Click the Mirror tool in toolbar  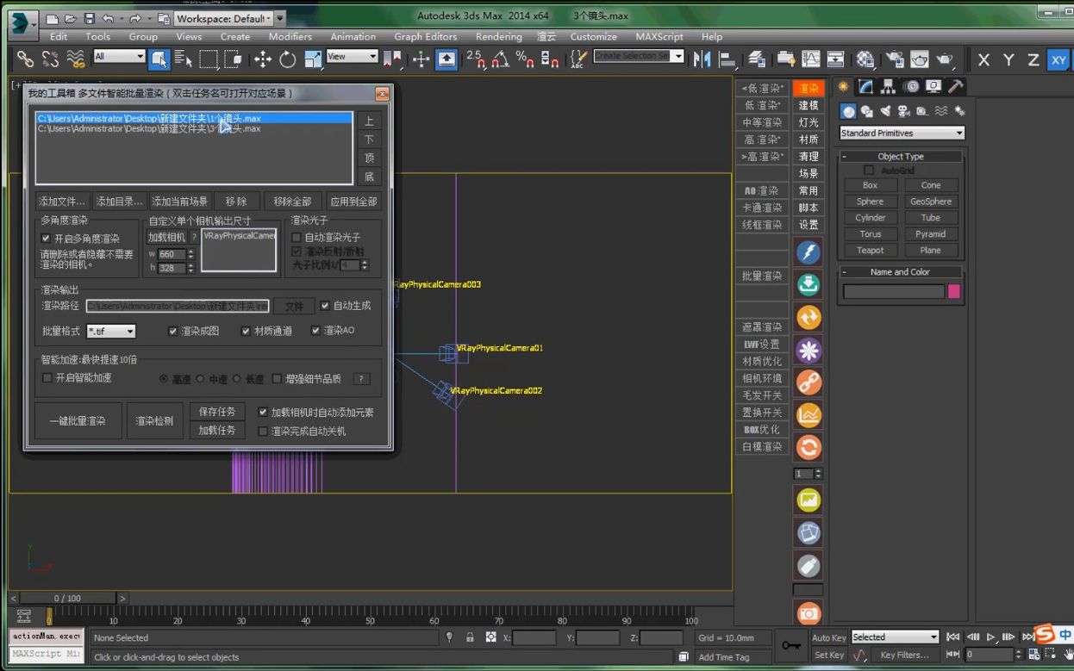[702, 59]
